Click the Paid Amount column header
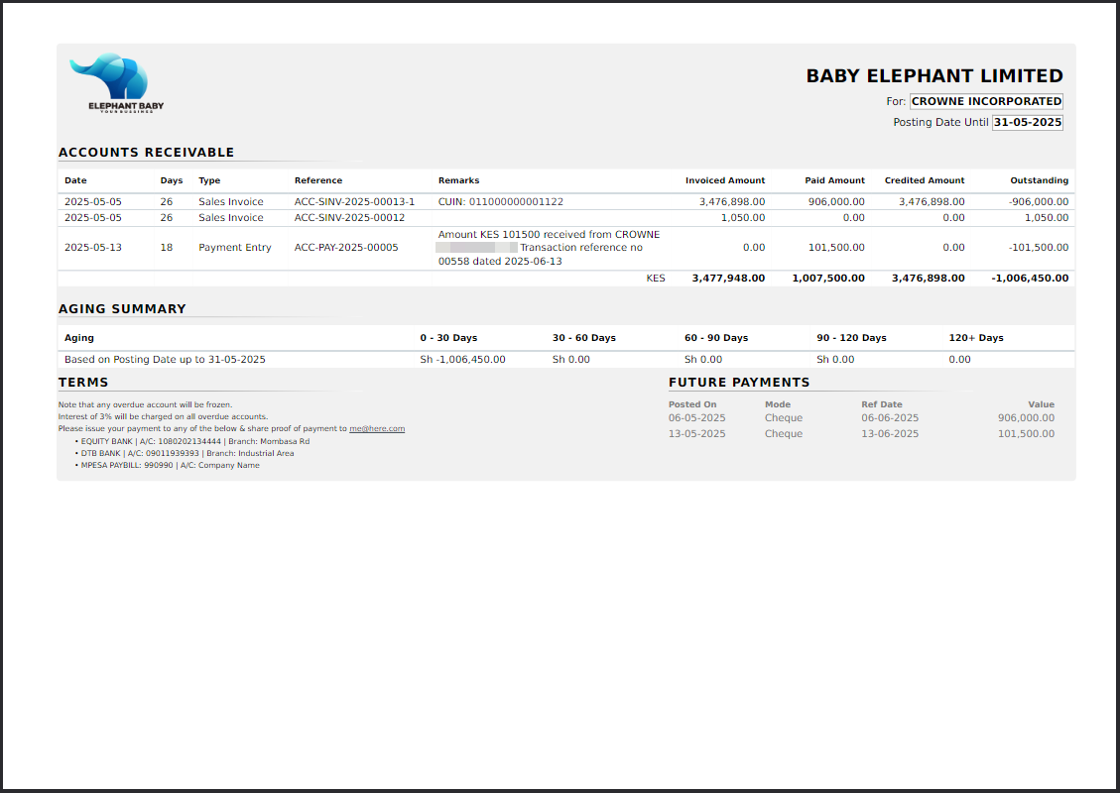The width and height of the screenshot is (1120, 793). tap(835, 180)
